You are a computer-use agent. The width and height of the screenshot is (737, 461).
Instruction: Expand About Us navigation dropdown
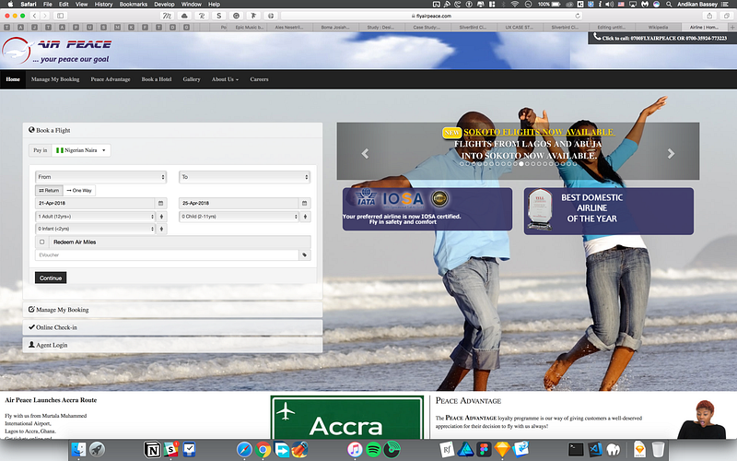(x=225, y=79)
